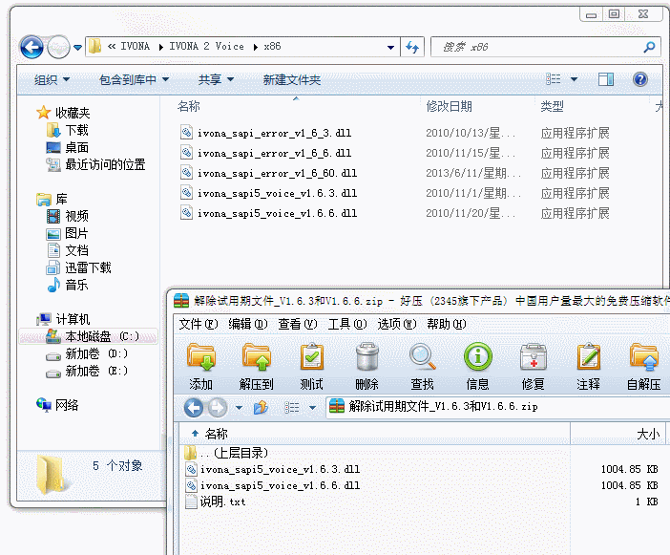Select ivona_sapi5_voice_v1.6.6.dll in Explorer
The height and width of the screenshot is (555, 670).
[x=278, y=213]
